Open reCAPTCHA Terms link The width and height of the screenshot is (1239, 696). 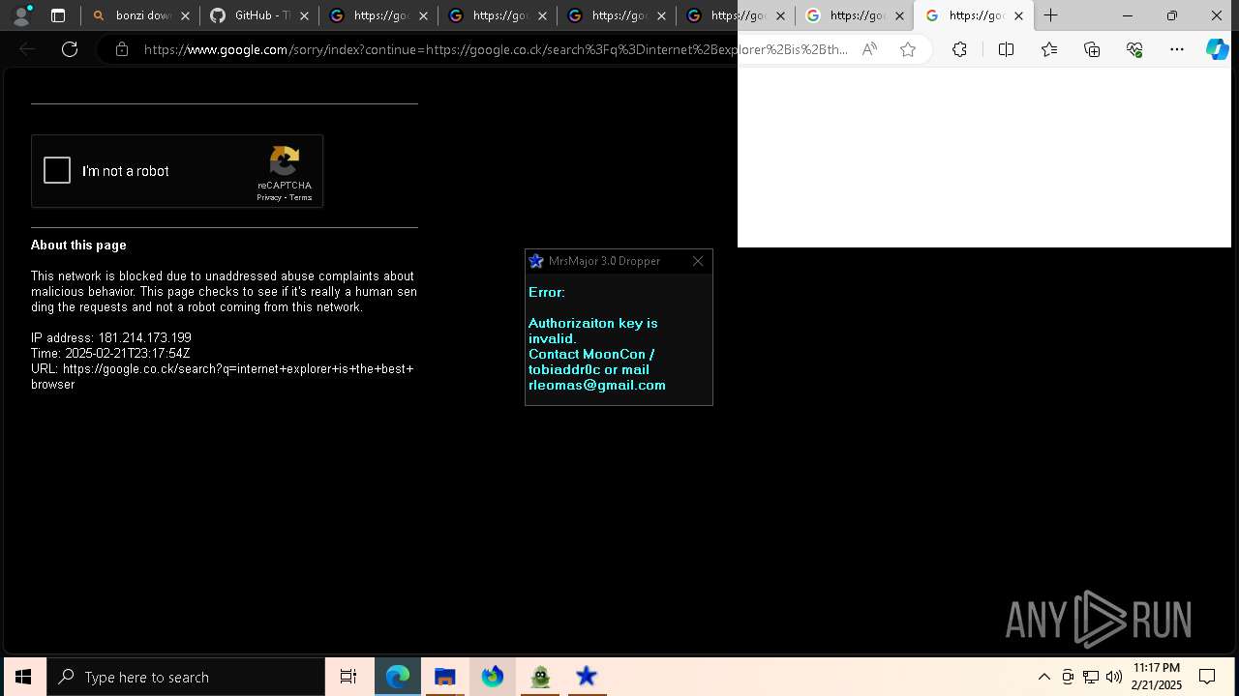point(301,197)
